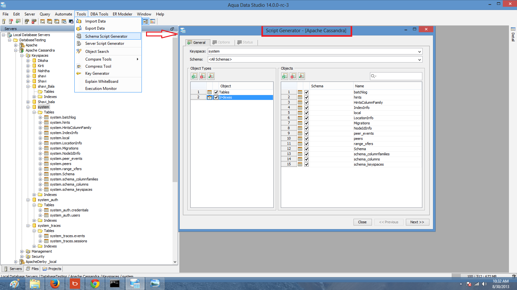
Task: Click the Objects search filter field
Action: 396,76
